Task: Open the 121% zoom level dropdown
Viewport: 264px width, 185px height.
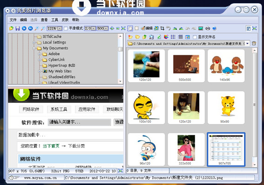Action: 60,28
